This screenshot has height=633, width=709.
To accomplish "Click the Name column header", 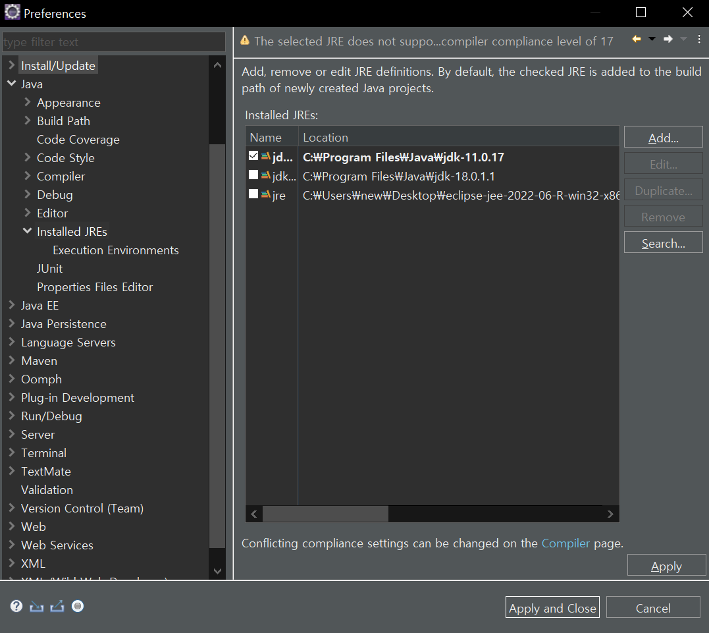I will 272,136.
